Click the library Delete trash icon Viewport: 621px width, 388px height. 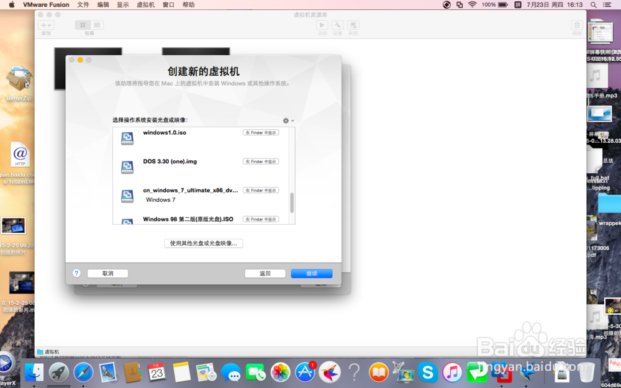point(577,25)
